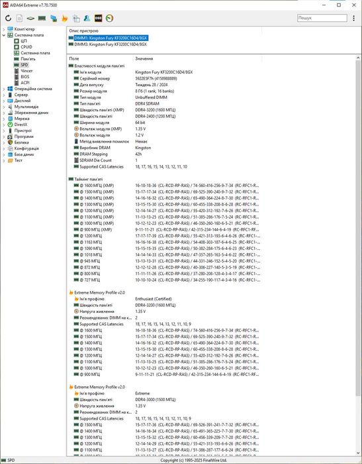This screenshot has height=464, width=362.
Task: Select the CPUID tree item
Action: coord(26,47)
